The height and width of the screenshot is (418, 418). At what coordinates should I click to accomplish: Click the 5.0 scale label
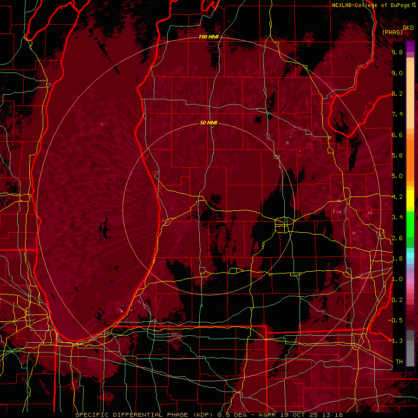pyautogui.click(x=397, y=176)
